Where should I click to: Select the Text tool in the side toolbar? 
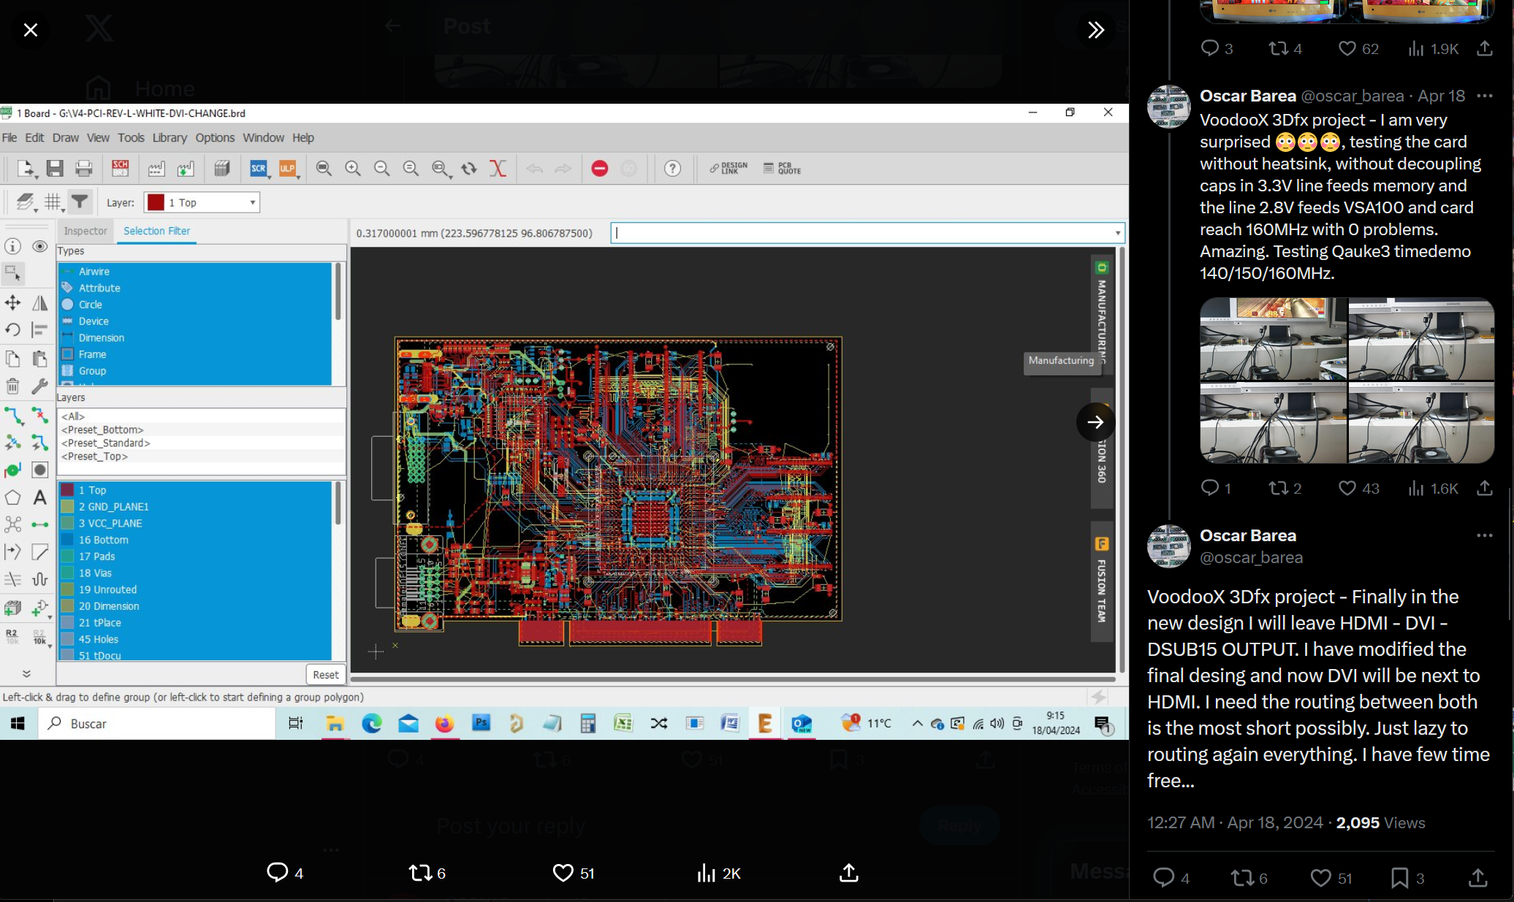[40, 498]
